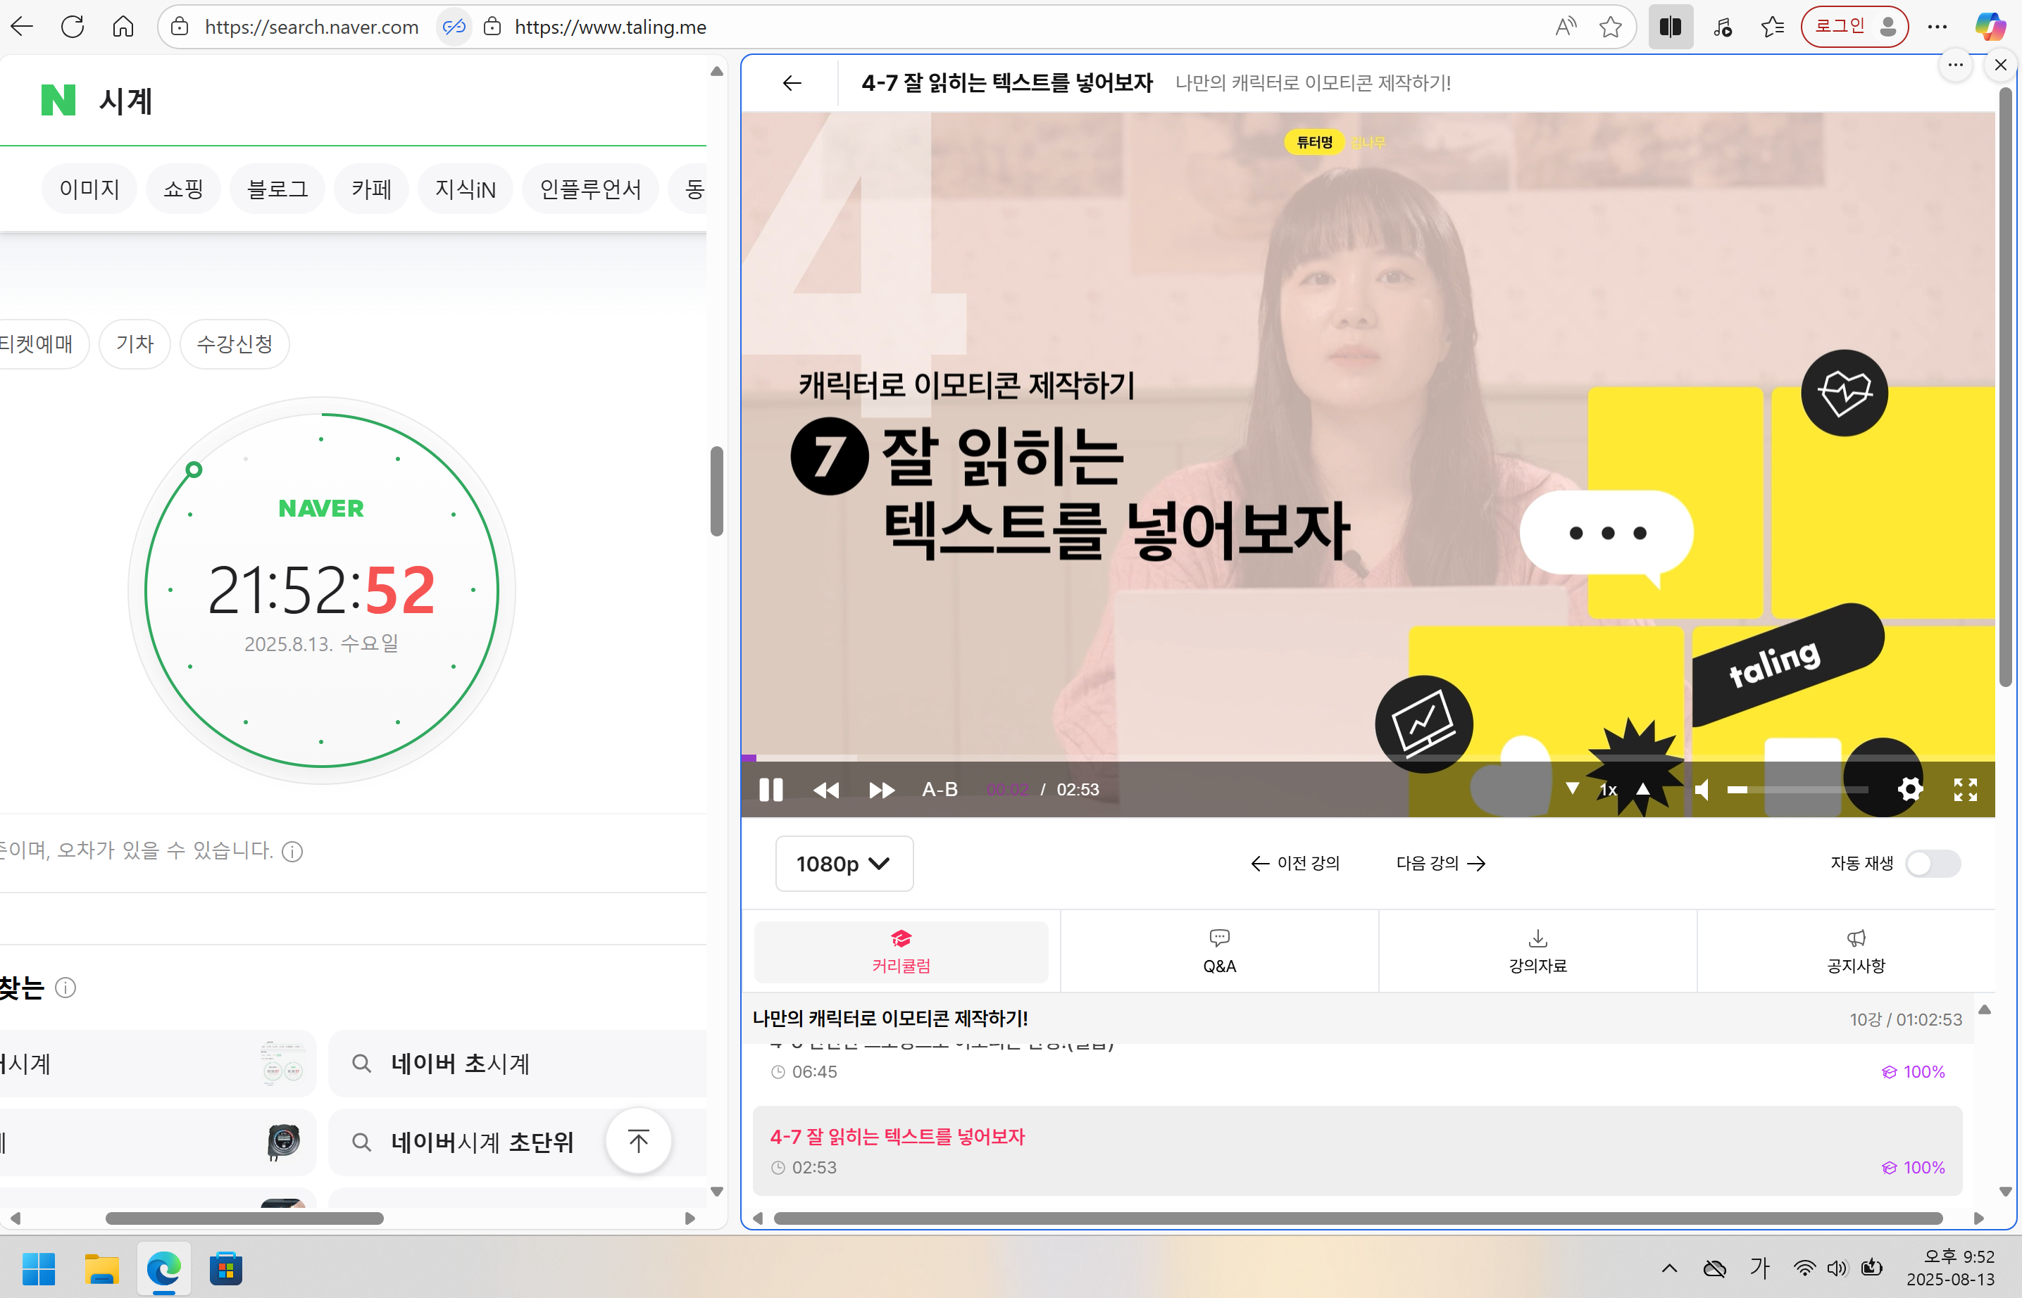Toggle split screen in the browser toolbar
Image resolution: width=2022 pixels, height=1298 pixels.
point(1671,26)
